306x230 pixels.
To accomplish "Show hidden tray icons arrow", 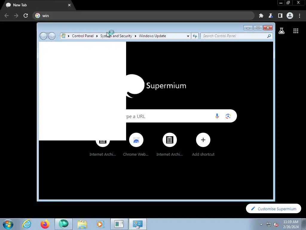I will tap(261, 224).
